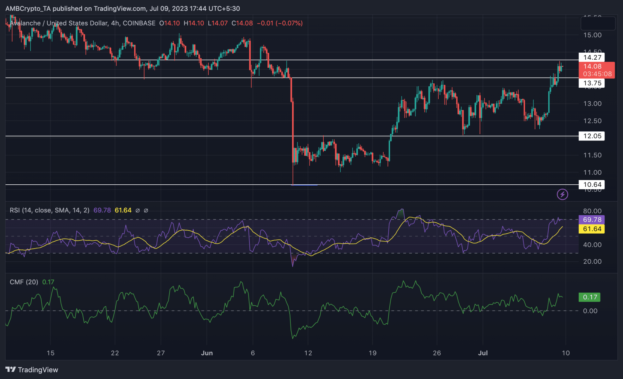
Task: Select the 12.05 horizontal line price label
Action: (591, 136)
